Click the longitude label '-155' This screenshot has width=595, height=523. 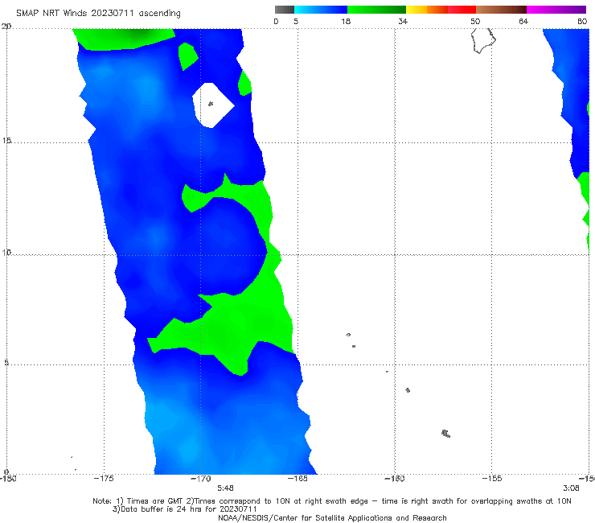(492, 478)
